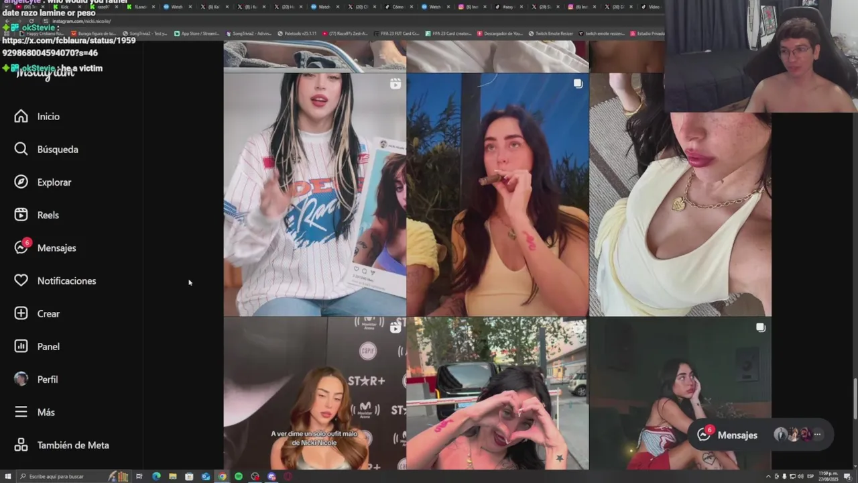Select También de Meta in sidebar
The width and height of the screenshot is (858, 483).
(73, 445)
